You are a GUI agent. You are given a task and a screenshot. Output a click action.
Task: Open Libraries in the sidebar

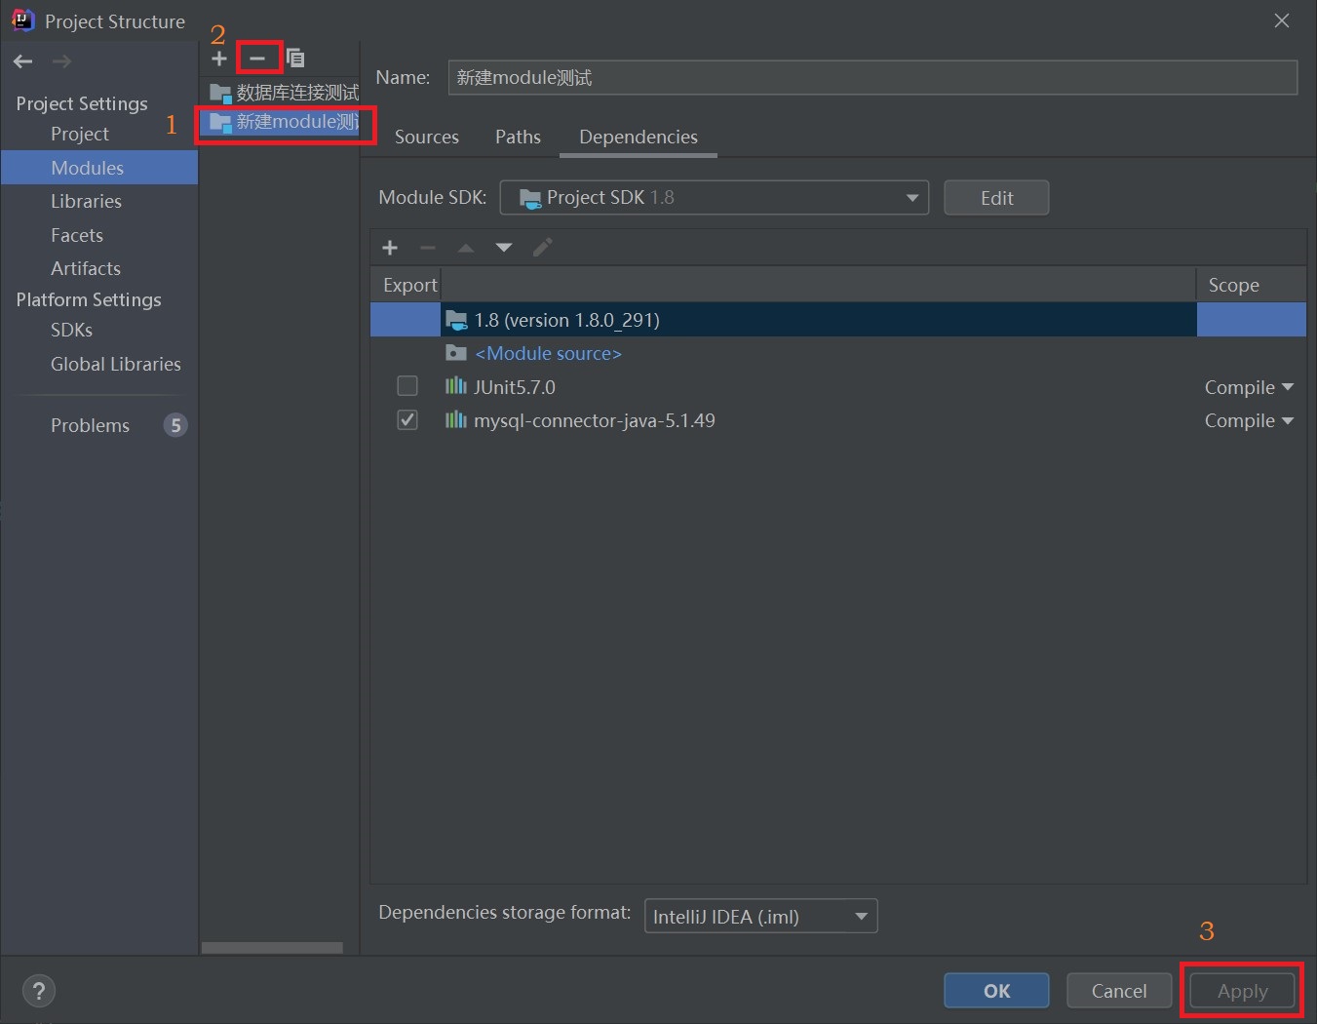(86, 201)
